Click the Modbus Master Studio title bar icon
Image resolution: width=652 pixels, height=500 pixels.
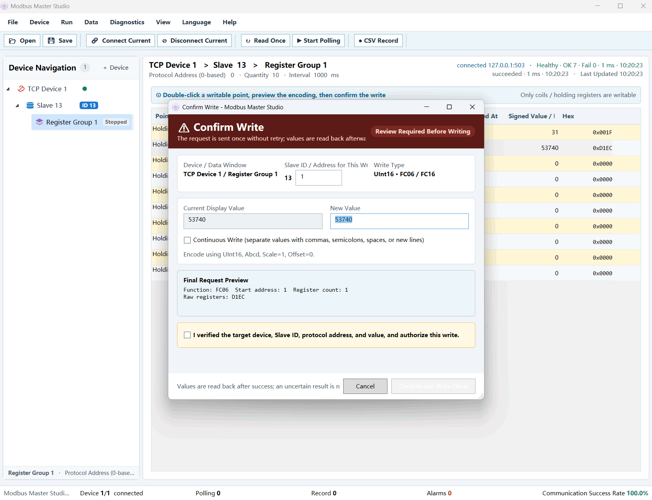[4, 6]
